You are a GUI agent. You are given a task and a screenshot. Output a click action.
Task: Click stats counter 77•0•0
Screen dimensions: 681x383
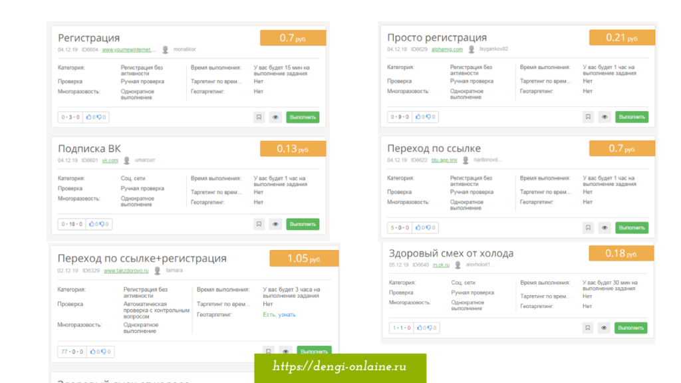pyautogui.click(x=72, y=352)
